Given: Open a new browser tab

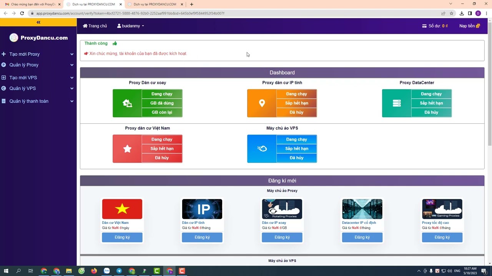Looking at the screenshot, I should [191, 4].
